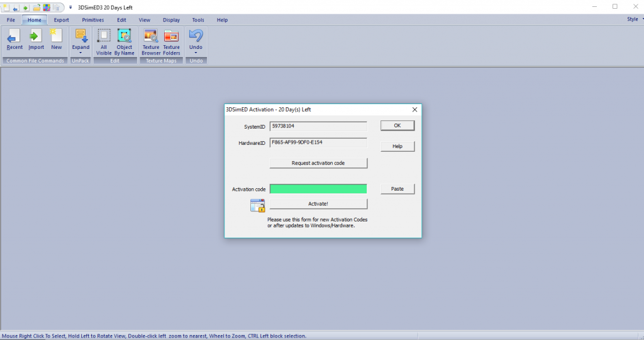Open the Texture Browser

(151, 42)
